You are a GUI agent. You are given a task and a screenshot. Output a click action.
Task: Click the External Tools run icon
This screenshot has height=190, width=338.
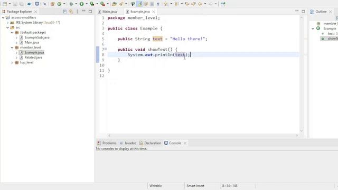pyautogui.click(x=102, y=4)
